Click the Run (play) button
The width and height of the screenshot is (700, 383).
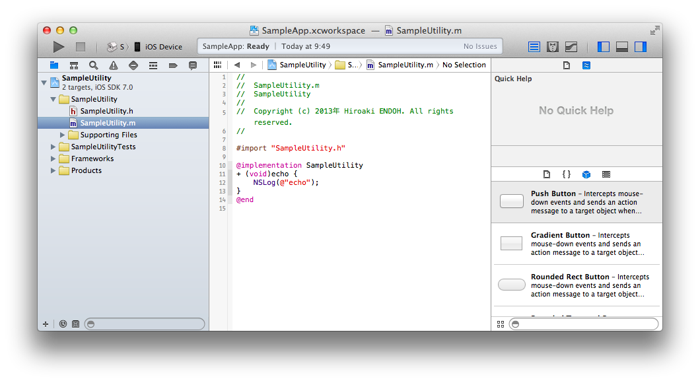[x=59, y=47]
